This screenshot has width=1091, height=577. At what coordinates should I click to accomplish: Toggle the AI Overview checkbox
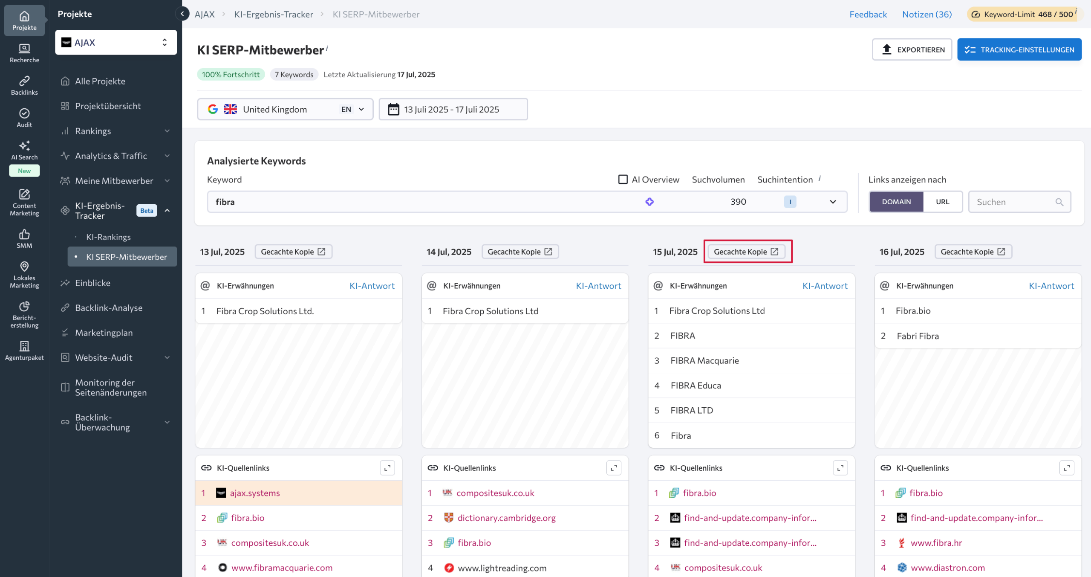click(x=623, y=180)
